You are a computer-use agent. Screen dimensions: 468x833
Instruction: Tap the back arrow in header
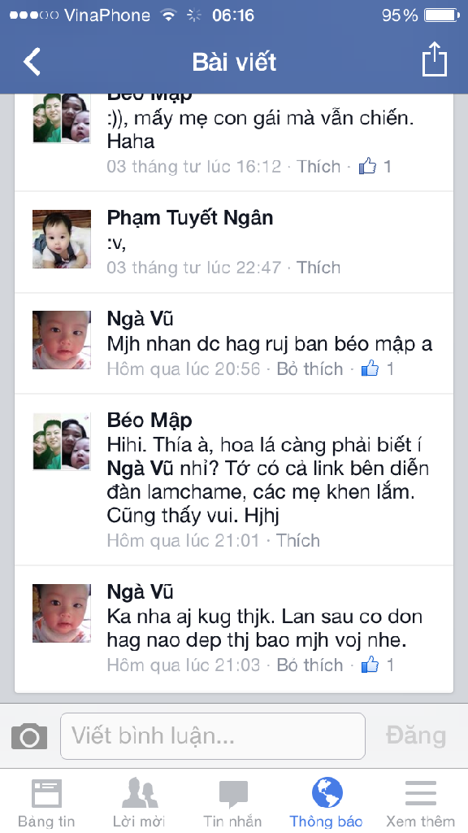(32, 62)
